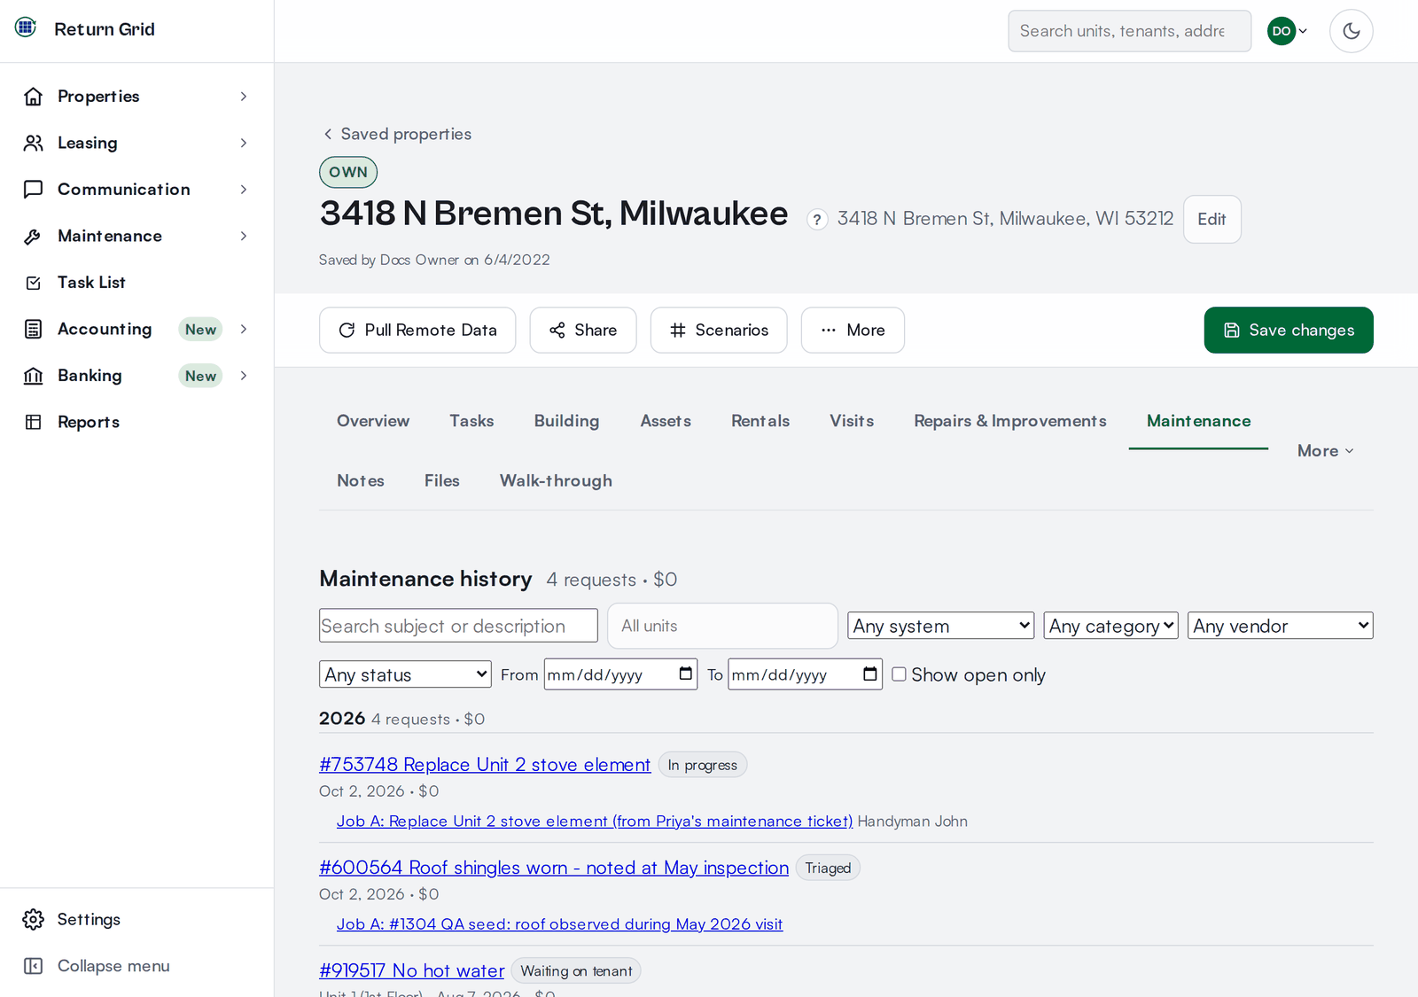Click the Task List checkbox icon
1418x997 pixels.
(x=33, y=283)
